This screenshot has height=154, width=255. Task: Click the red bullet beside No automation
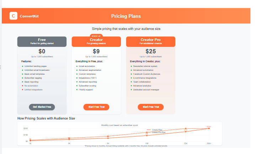pyautogui.click(x=22, y=86)
